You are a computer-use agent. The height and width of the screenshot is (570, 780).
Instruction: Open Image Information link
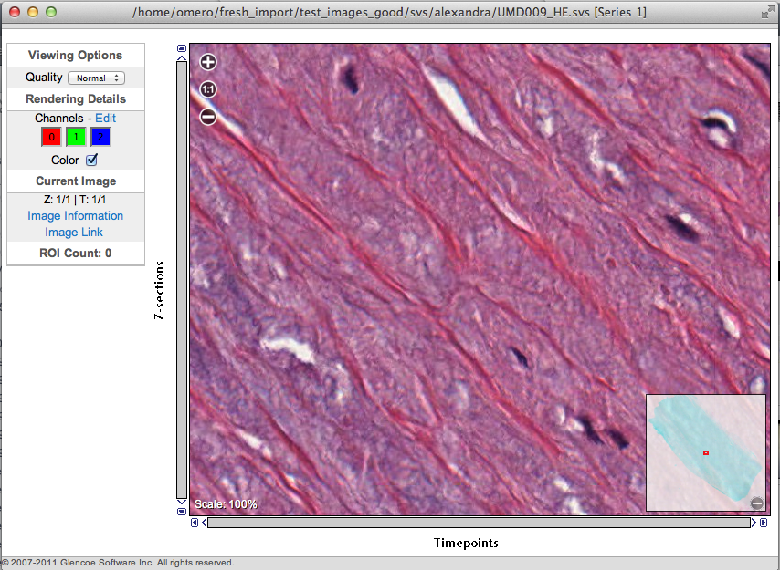(76, 216)
